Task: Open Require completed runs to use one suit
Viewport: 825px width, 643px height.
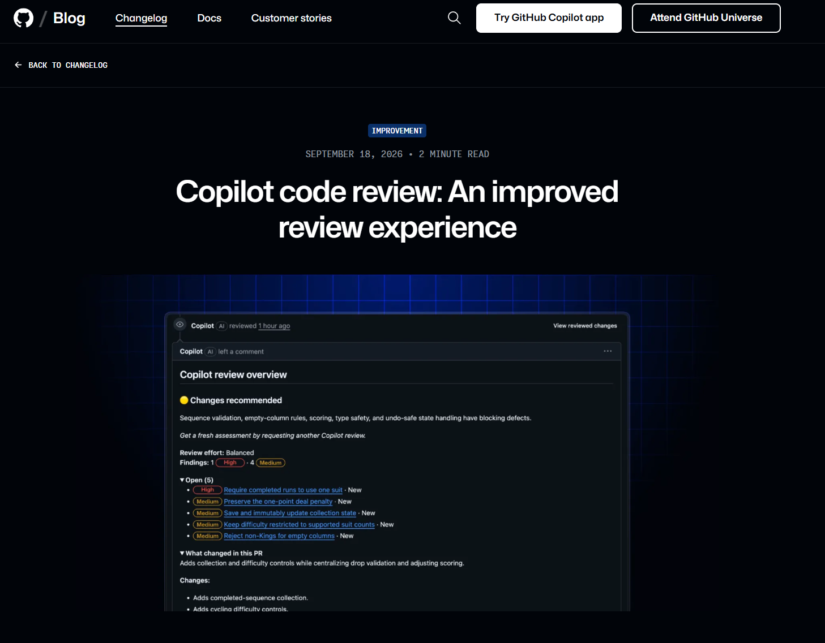Action: point(283,490)
